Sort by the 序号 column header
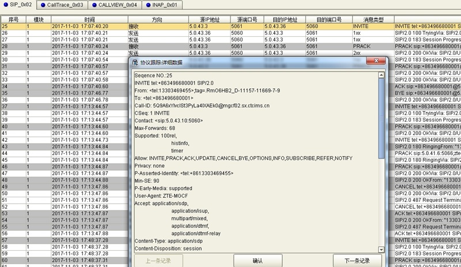The image size is (461, 267). tap(13, 20)
